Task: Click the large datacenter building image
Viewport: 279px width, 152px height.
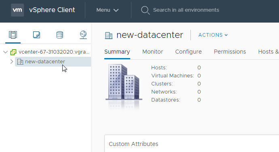Action: pyautogui.click(x=124, y=87)
